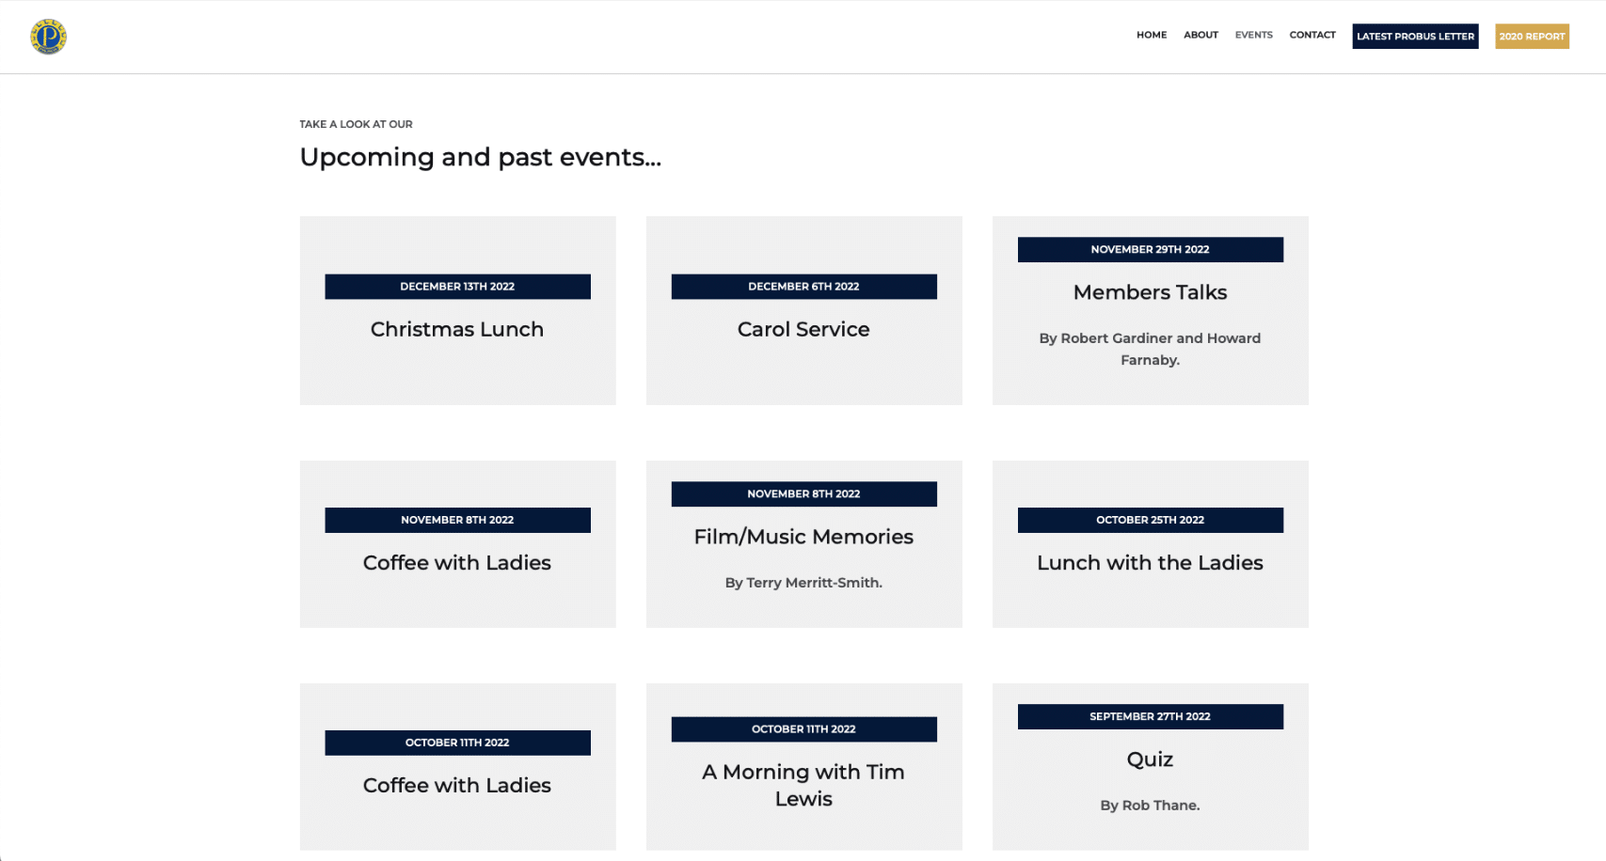Click the date label above Film/Music Memories
This screenshot has width=1606, height=861.
[803, 494]
